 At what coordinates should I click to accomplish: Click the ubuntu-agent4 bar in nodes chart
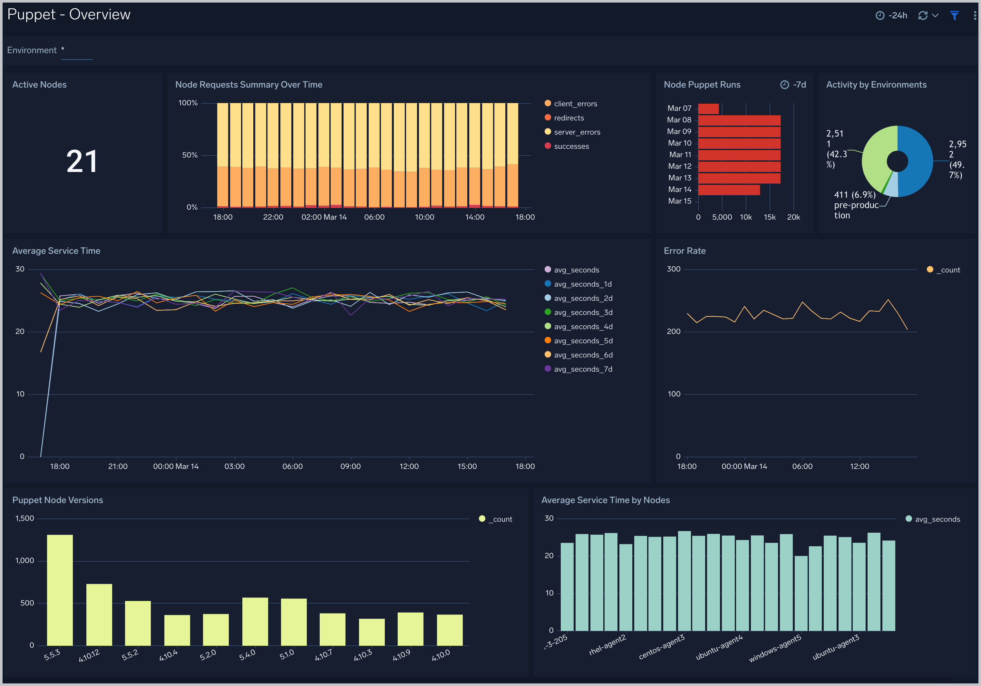click(743, 585)
